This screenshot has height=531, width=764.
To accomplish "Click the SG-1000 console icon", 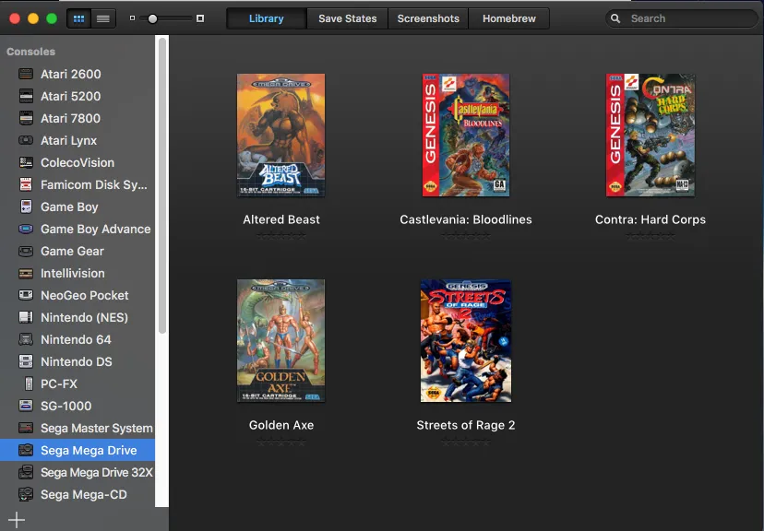I will (26, 406).
